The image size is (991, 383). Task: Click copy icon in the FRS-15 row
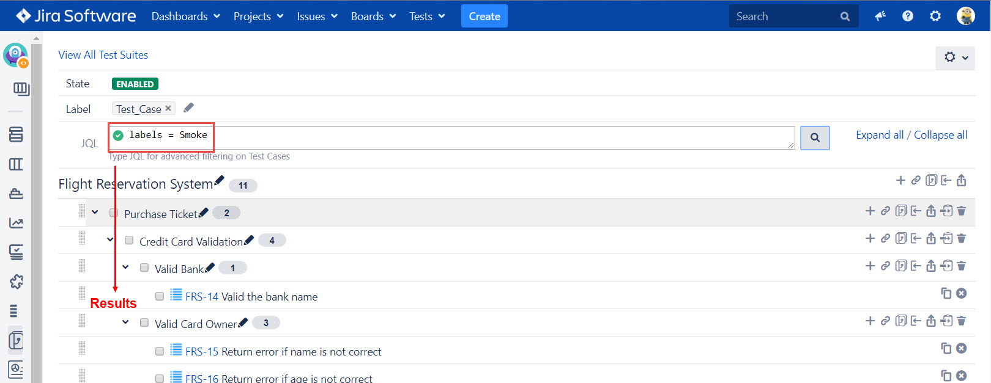(x=946, y=348)
